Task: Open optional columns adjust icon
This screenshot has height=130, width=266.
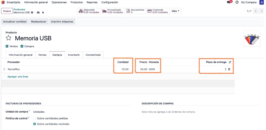Action: pyautogui.click(x=230, y=62)
